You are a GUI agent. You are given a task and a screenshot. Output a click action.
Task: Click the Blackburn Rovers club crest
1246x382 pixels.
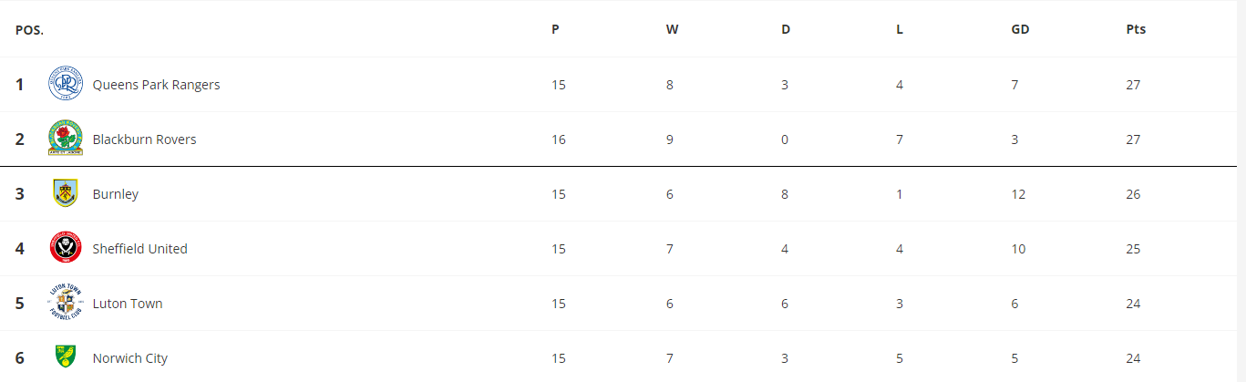[x=66, y=139]
